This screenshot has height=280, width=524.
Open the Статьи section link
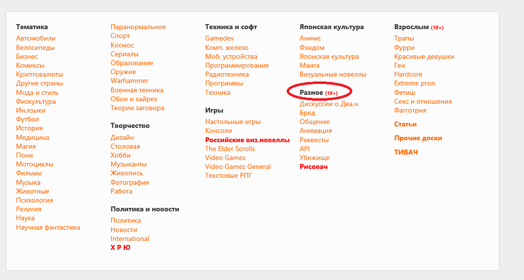coord(406,124)
